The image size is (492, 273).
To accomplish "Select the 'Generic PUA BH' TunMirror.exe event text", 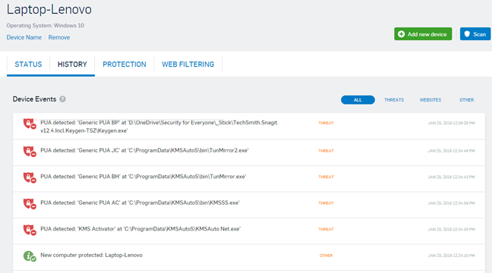I will pyautogui.click(x=143, y=177).
